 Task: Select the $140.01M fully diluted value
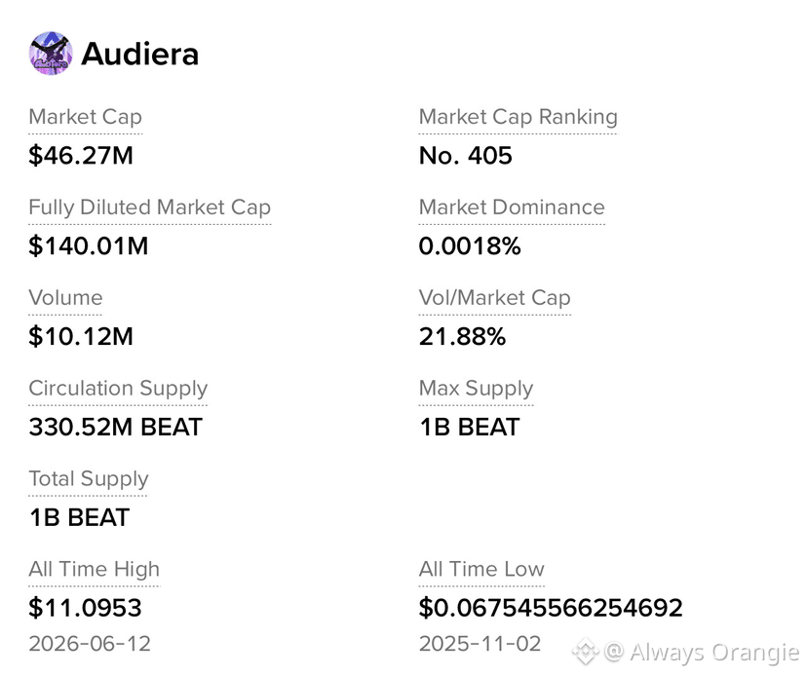pos(89,245)
